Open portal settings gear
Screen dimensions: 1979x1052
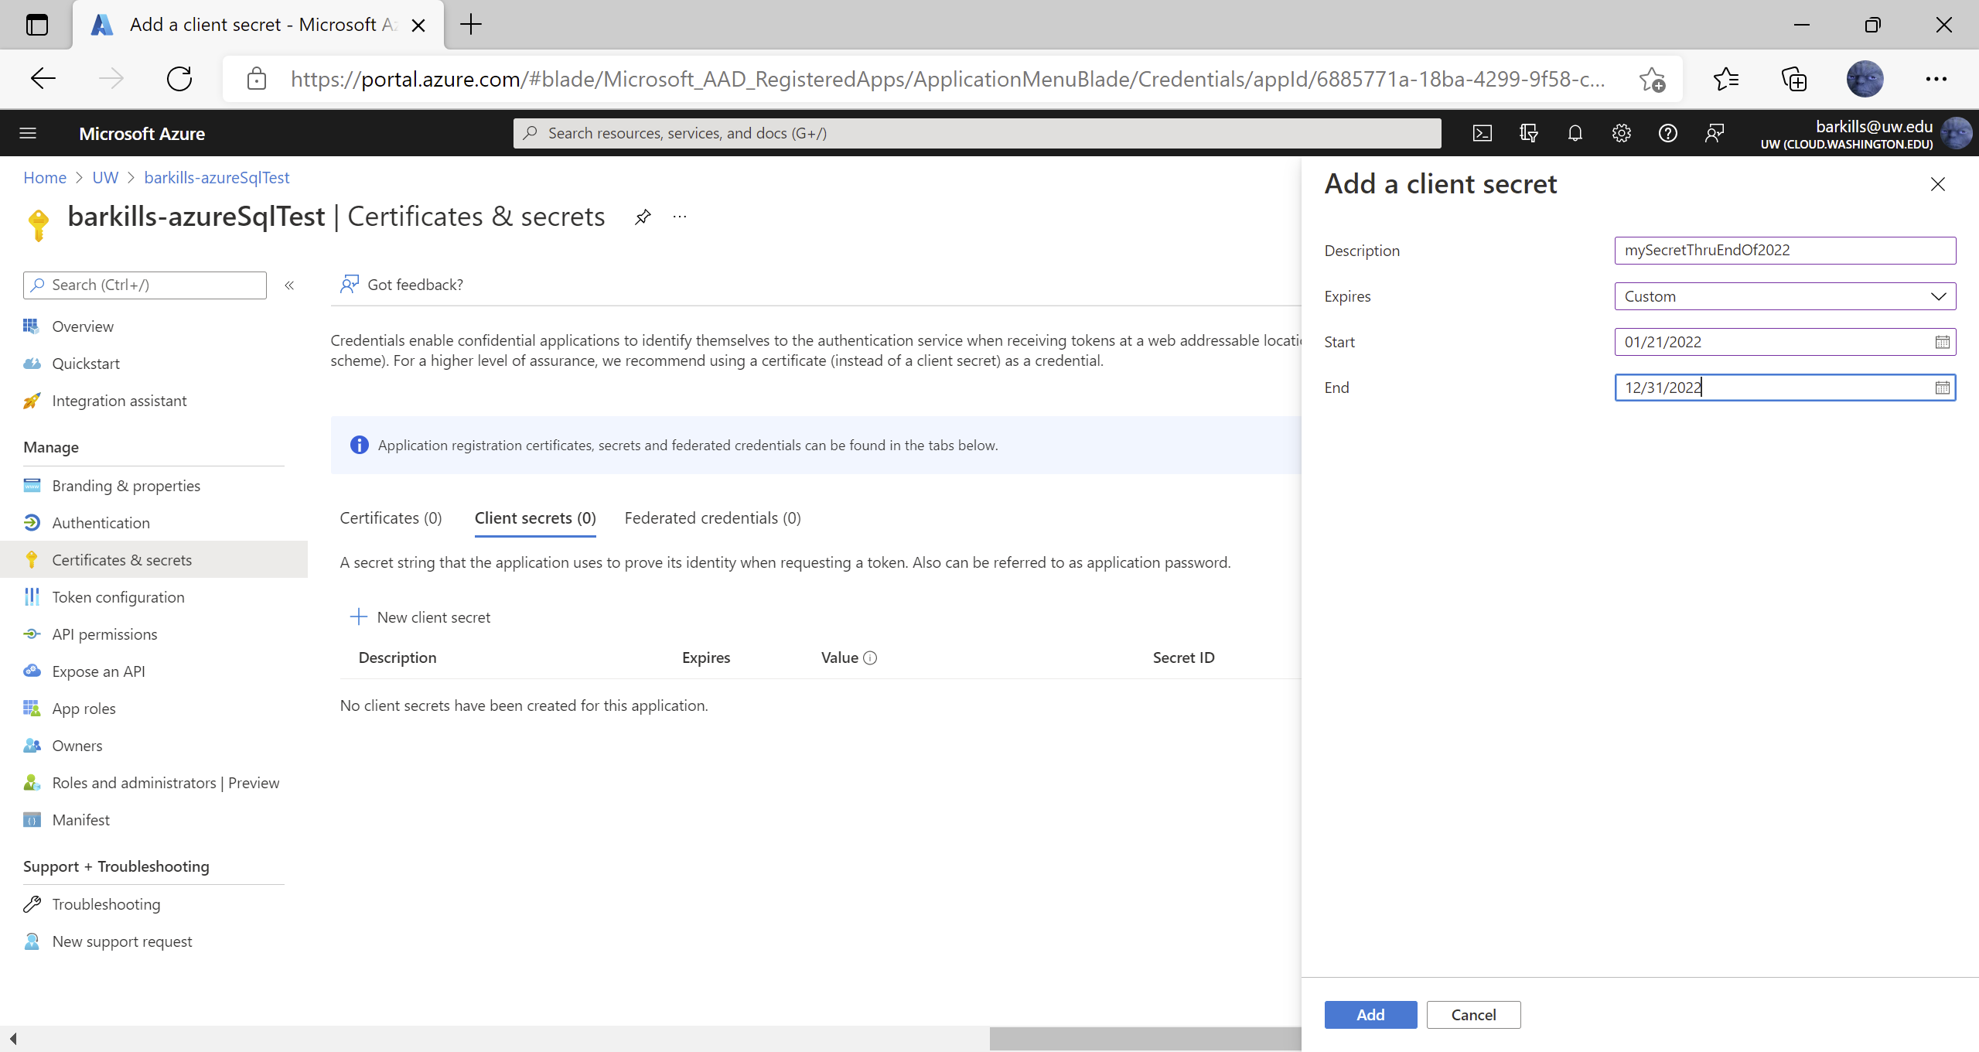point(1621,133)
